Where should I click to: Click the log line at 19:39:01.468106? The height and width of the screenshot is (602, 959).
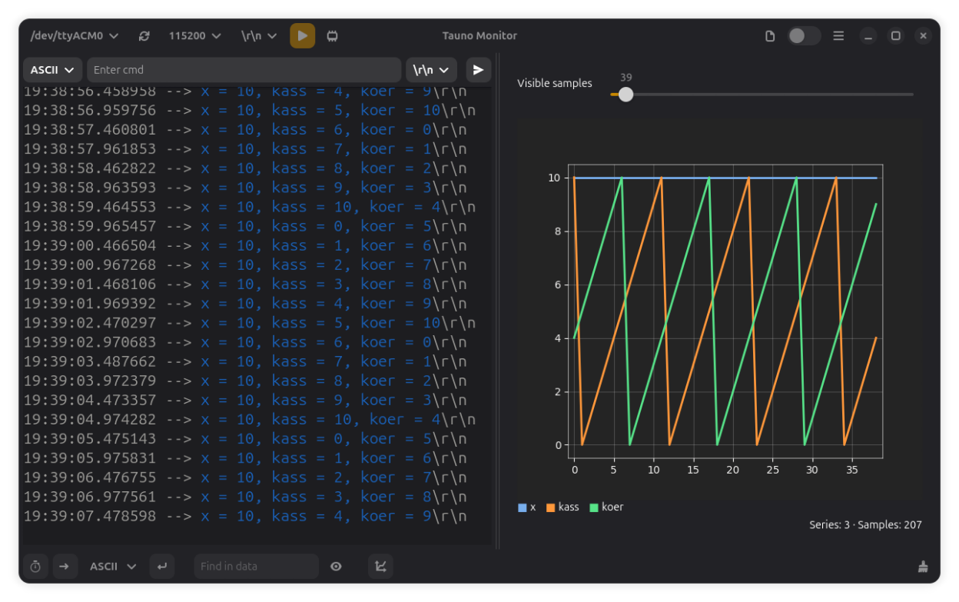point(245,284)
